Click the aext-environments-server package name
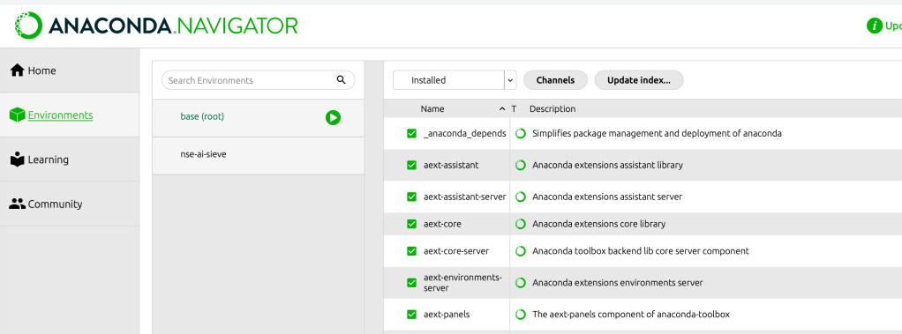 coord(463,283)
